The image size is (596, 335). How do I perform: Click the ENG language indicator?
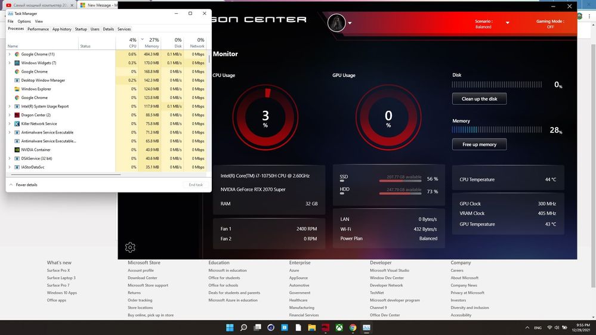538,328
